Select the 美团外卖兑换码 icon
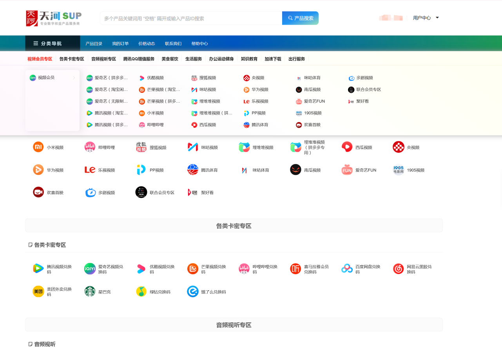Image resolution: width=502 pixels, height=349 pixels. coord(38,291)
